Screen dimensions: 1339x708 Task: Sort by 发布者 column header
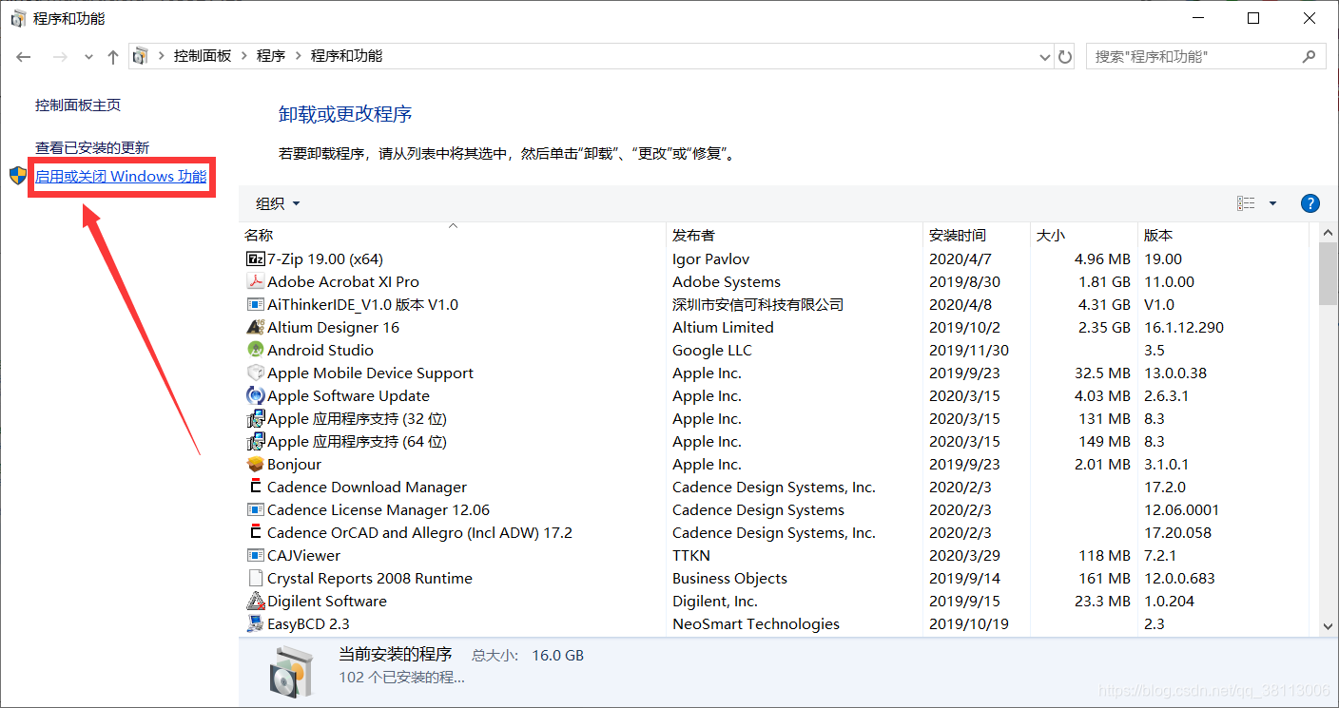[x=795, y=235]
